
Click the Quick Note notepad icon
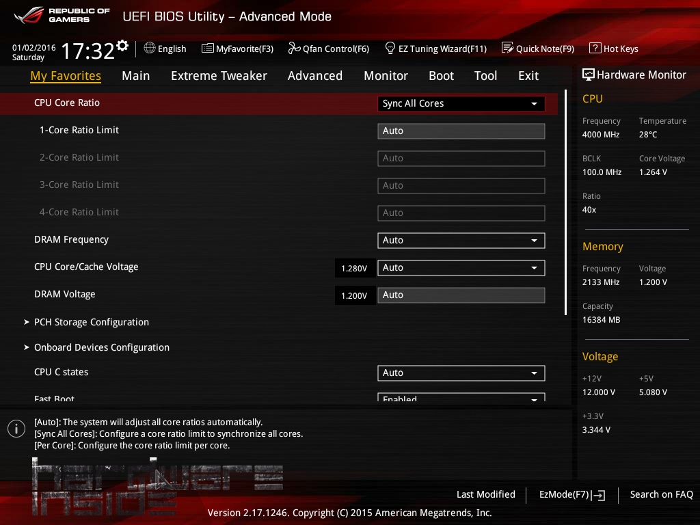click(508, 48)
